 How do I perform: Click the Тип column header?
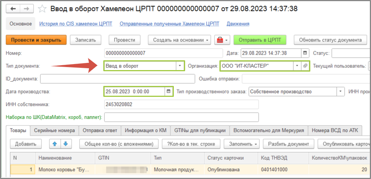[178, 158]
